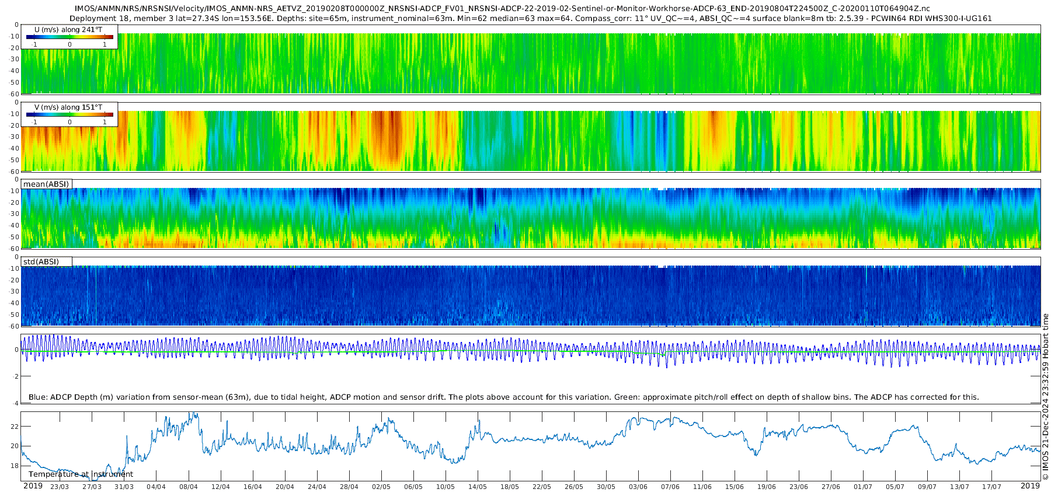Viewport: 1051px width, 496px height.
Task: Click the 'V (m/s) along 151°T' legend label
Action: (69, 107)
